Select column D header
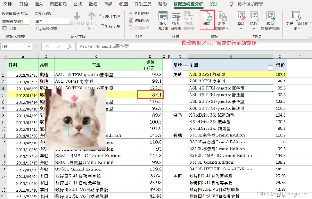 click(150, 56)
